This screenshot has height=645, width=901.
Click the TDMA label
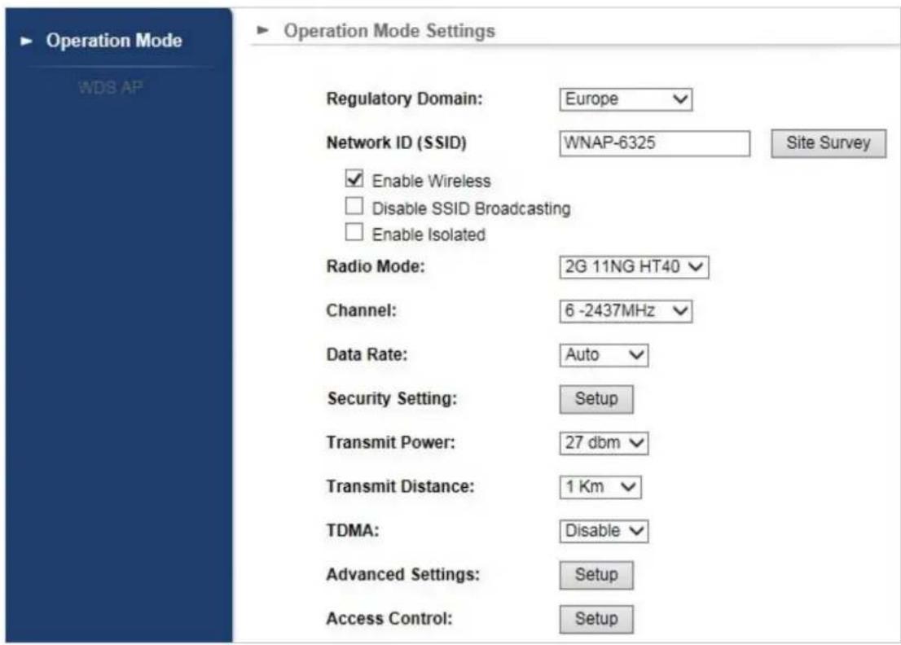coord(353,530)
